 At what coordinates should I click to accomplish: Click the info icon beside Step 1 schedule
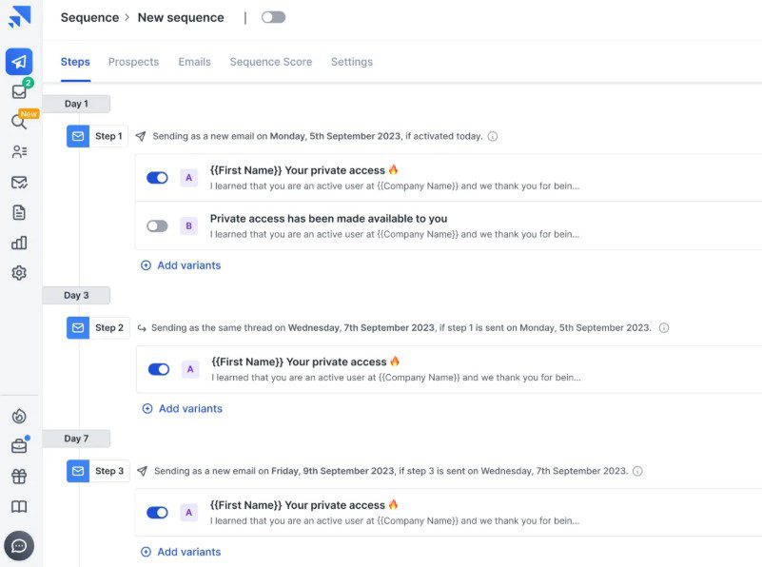pos(492,137)
